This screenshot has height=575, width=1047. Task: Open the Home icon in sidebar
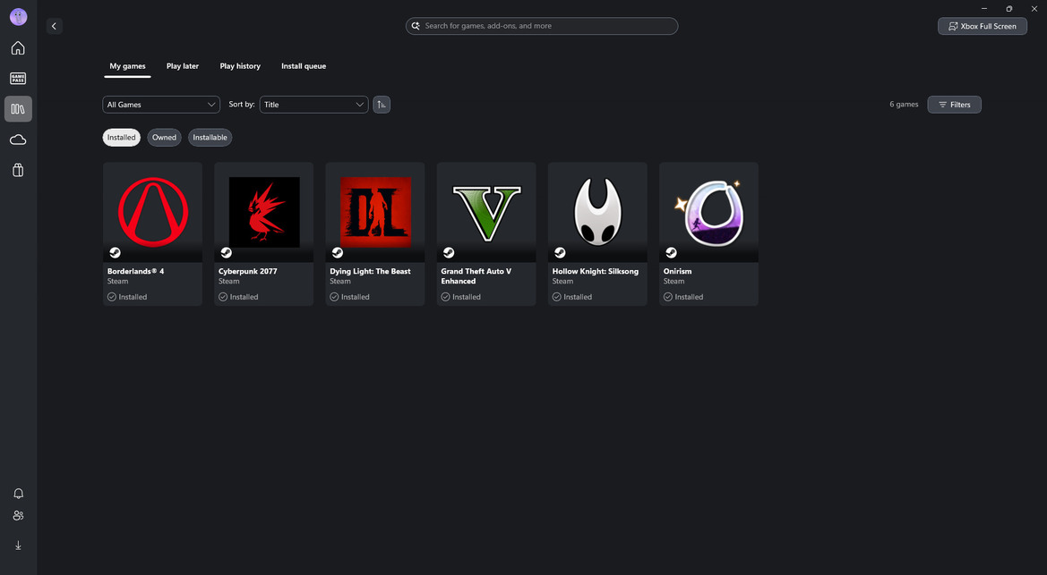point(18,48)
